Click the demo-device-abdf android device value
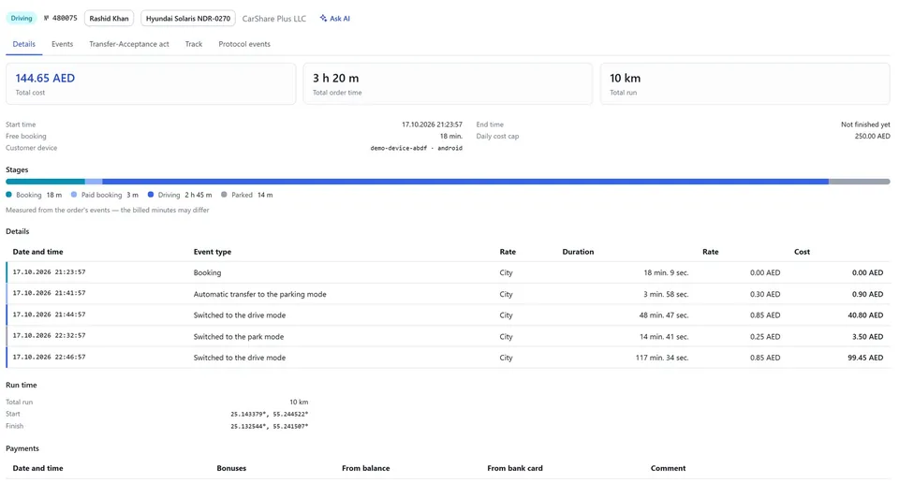This screenshot has height=483, width=899. 416,148
